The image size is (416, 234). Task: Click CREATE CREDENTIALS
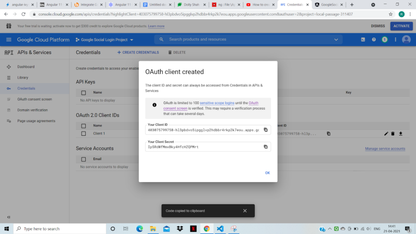point(138,53)
